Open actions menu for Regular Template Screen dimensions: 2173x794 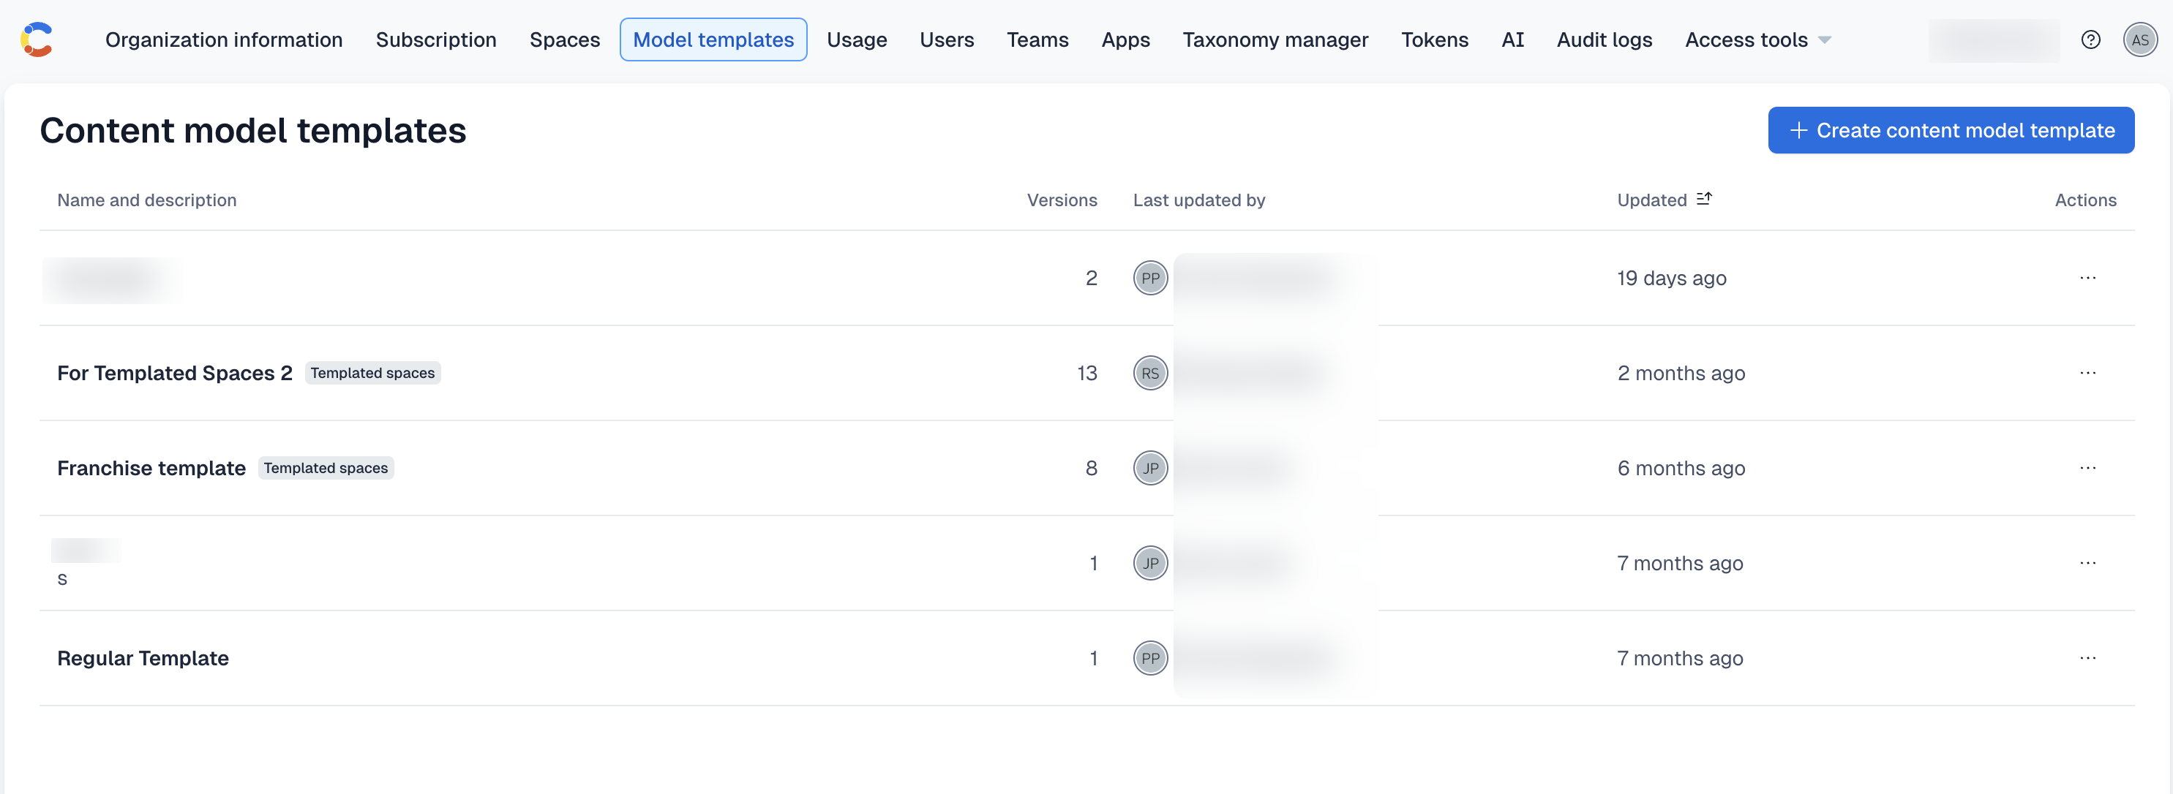coord(2088,658)
